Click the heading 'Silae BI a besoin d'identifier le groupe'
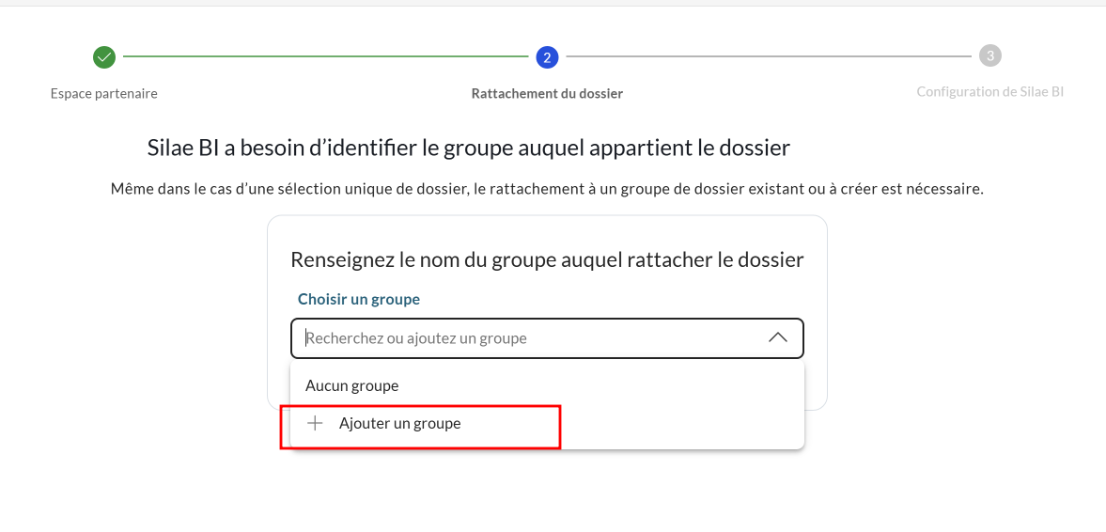The width and height of the screenshot is (1106, 532). (468, 149)
